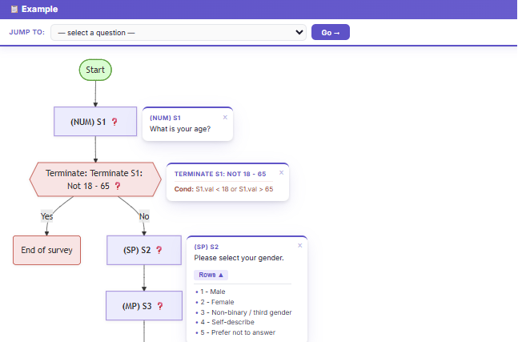
Task: Select the Start node
Action: coord(95,70)
